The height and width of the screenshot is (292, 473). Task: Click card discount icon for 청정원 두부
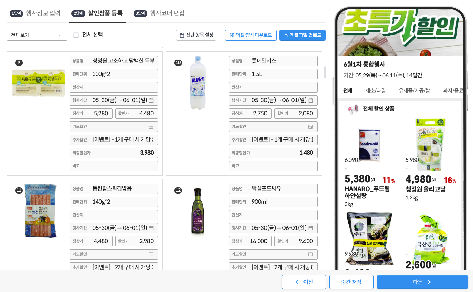(151, 127)
